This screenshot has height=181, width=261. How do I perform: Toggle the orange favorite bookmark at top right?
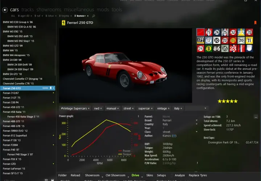point(255,23)
